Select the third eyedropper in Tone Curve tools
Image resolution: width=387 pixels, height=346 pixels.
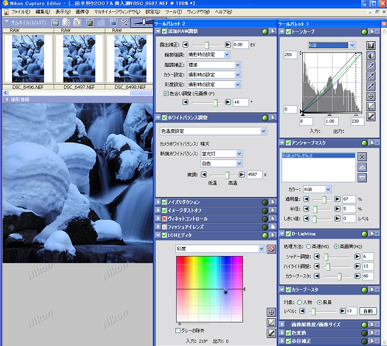(x=371, y=86)
